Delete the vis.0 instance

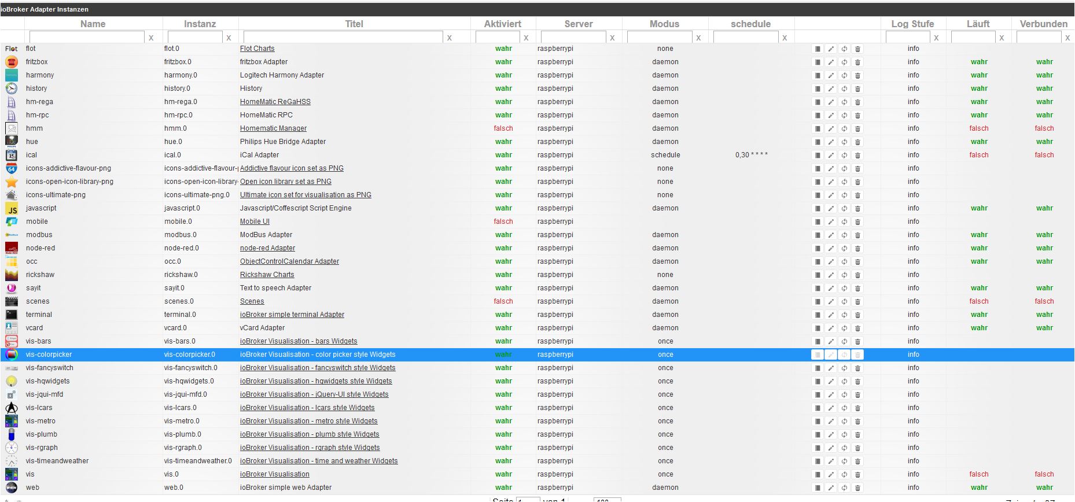[857, 475]
